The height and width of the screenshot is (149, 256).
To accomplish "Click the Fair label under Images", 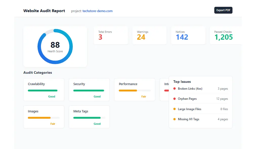I will point(53,124).
